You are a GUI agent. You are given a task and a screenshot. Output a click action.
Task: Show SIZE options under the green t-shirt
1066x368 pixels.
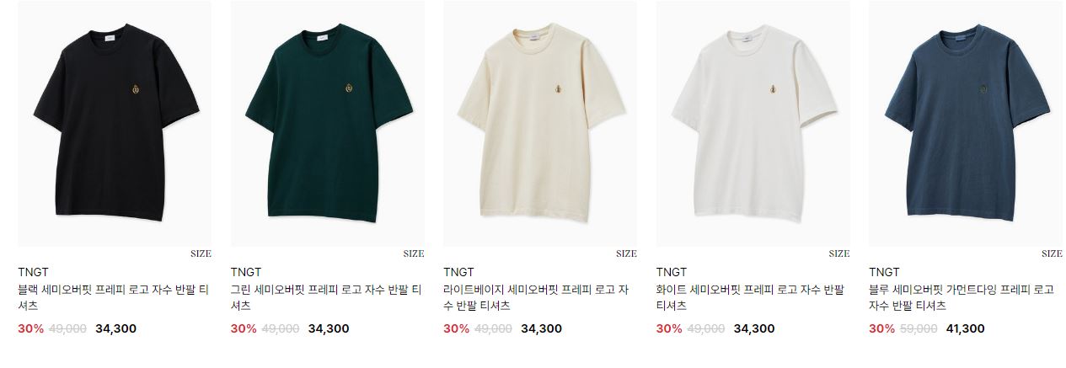tap(414, 253)
